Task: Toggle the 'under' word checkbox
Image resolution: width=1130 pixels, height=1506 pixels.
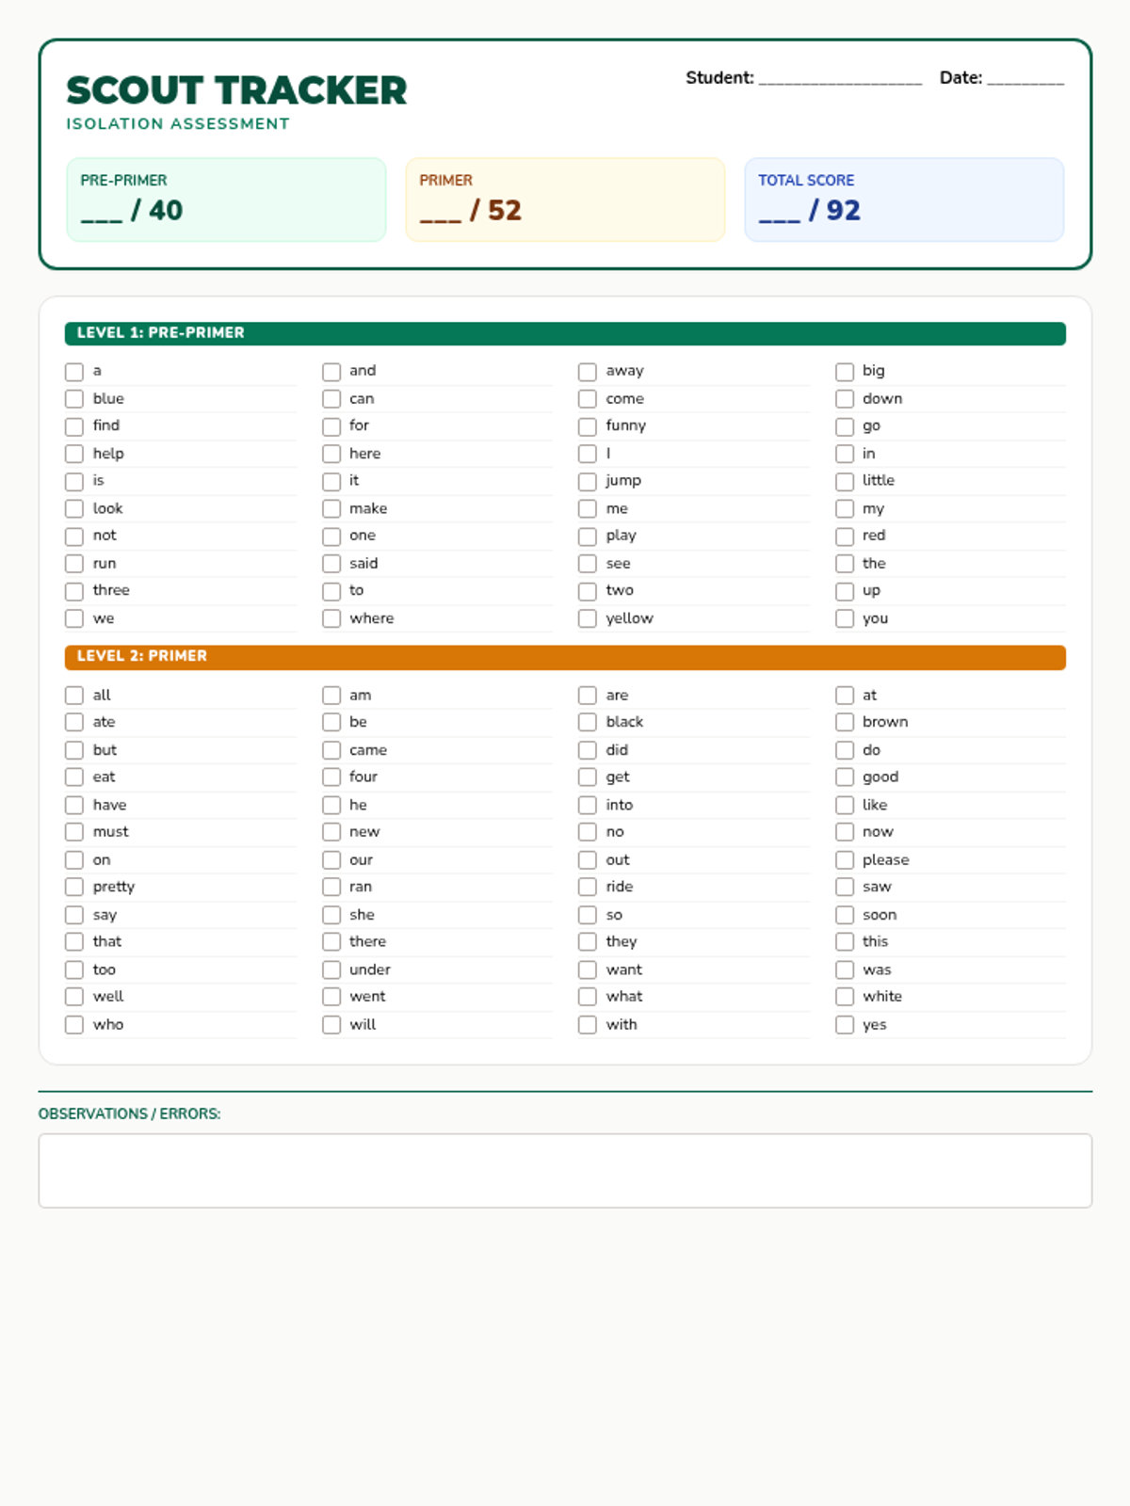Action: [x=331, y=969]
